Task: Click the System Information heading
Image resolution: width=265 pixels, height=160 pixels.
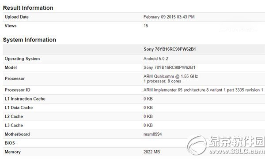Action: pos(30,40)
